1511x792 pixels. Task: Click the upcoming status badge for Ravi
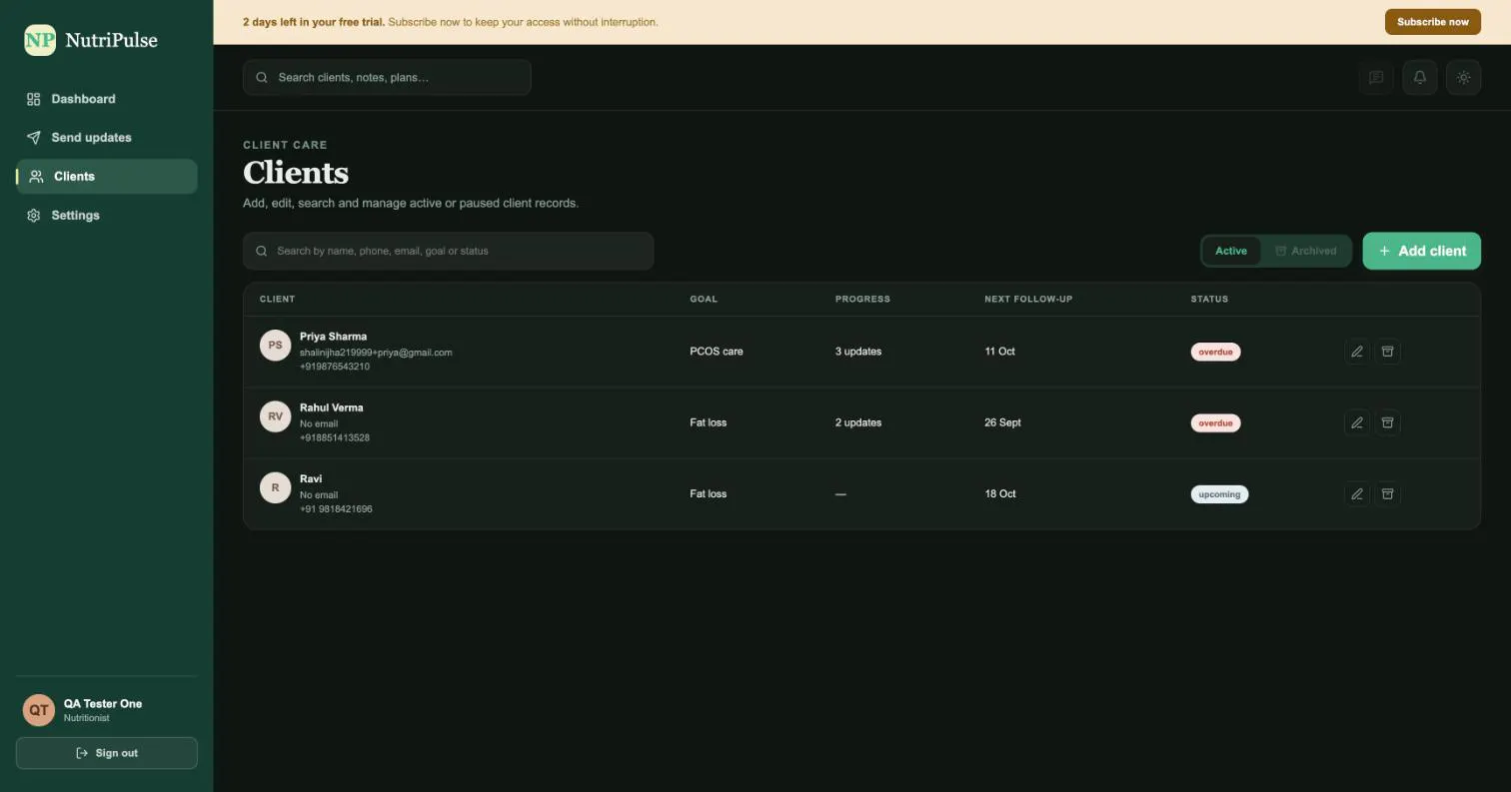[x=1219, y=493]
